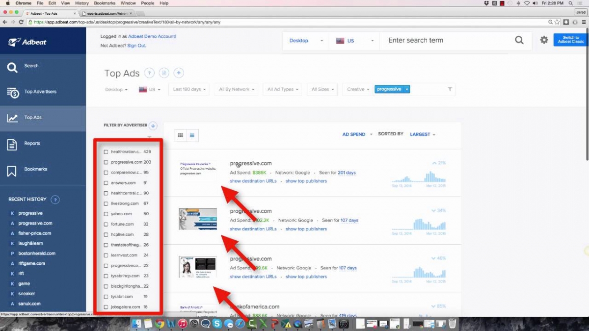This screenshot has height=331, width=589.
Task: Switch to grid view layout icon
Action: click(x=181, y=135)
